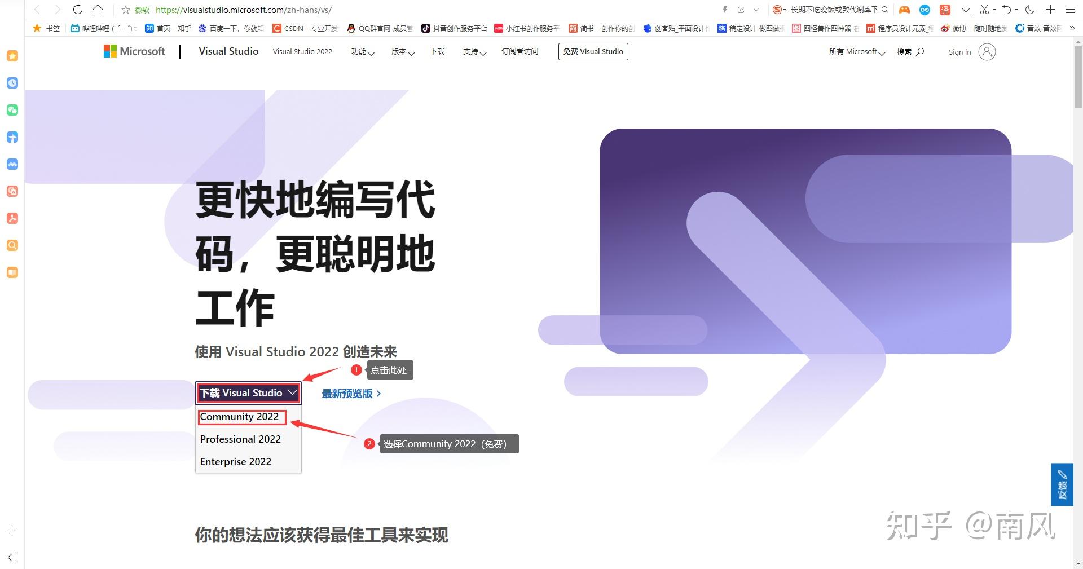Open the WeChat icon in sidebar
The width and height of the screenshot is (1083, 569).
point(12,110)
